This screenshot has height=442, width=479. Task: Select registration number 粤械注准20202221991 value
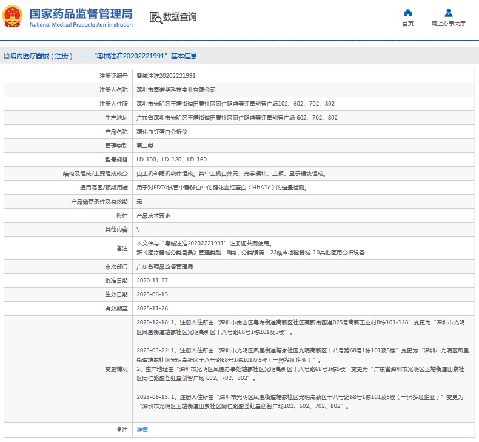(x=166, y=76)
